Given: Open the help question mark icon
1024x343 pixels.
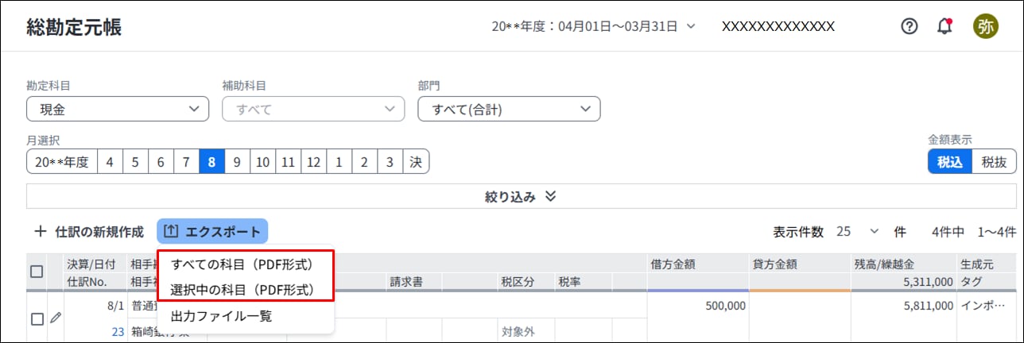Looking at the screenshot, I should (x=910, y=26).
